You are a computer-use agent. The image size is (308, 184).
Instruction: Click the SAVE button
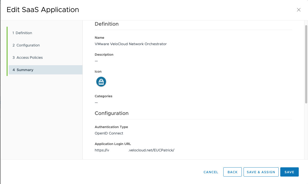[289, 172]
